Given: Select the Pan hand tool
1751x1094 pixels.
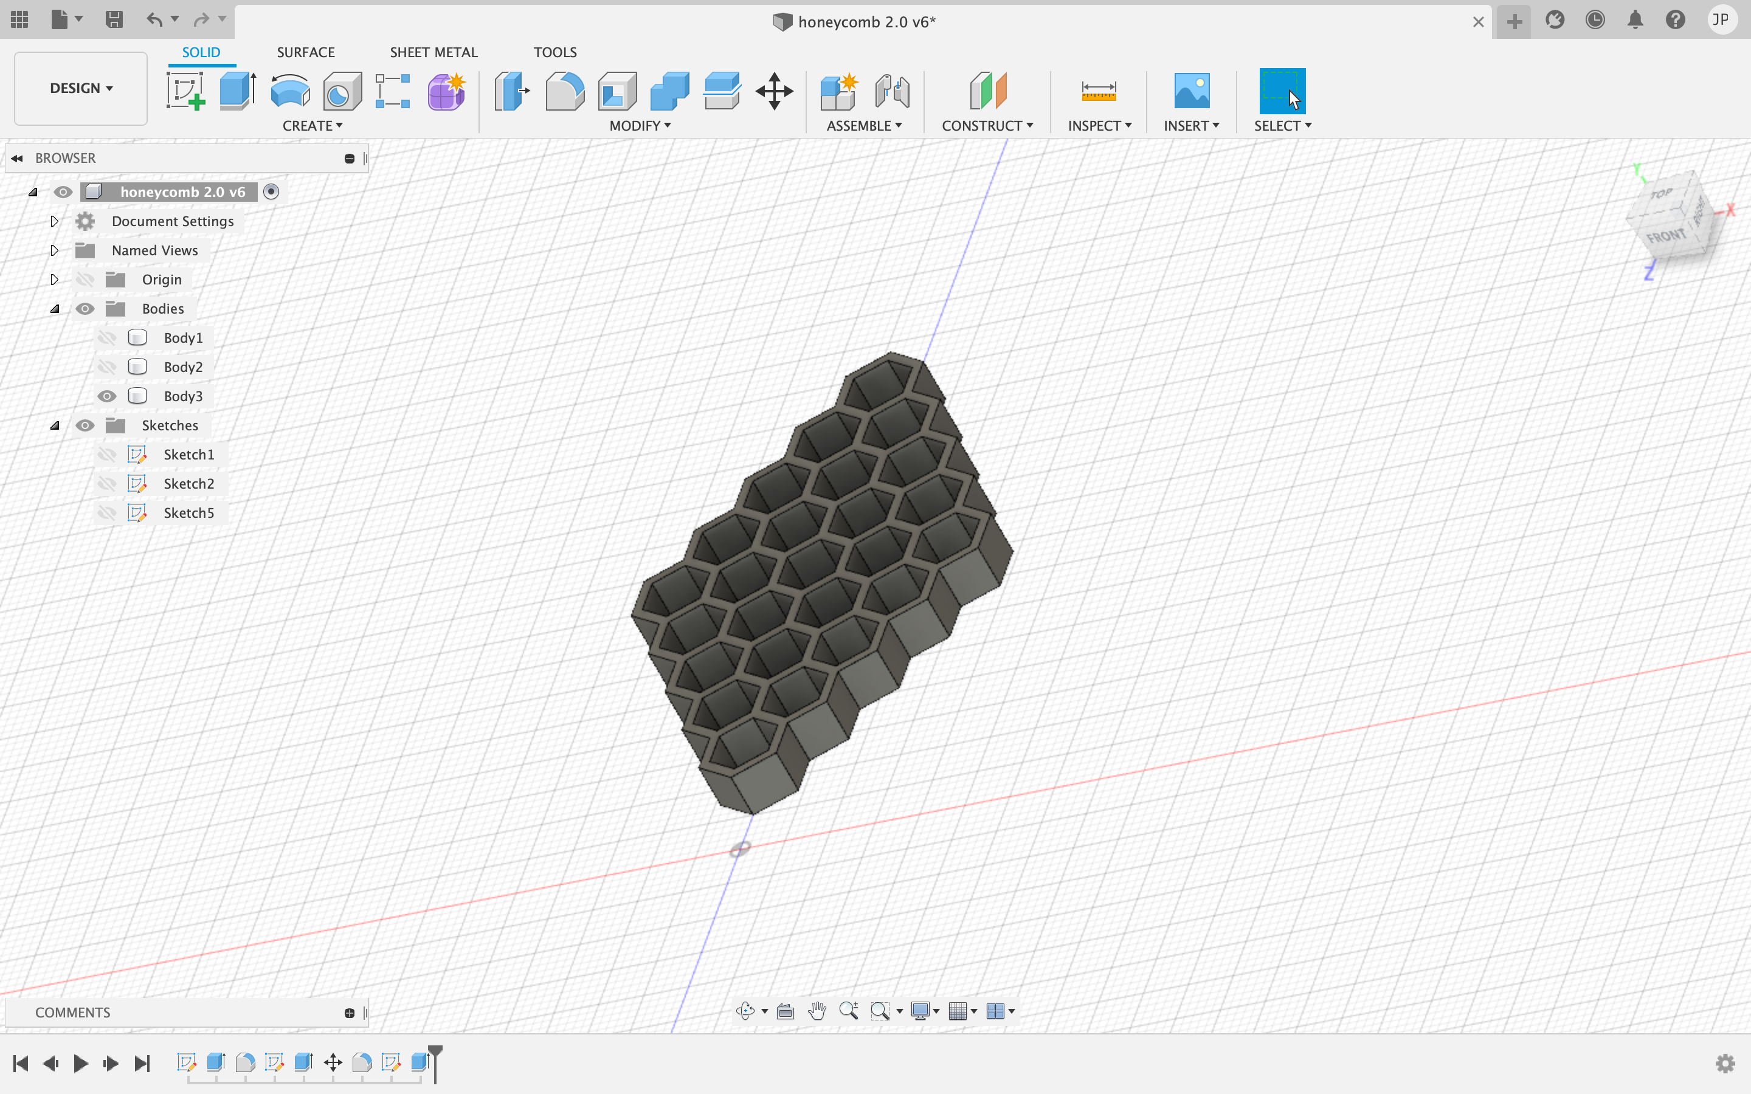Looking at the screenshot, I should [817, 1011].
